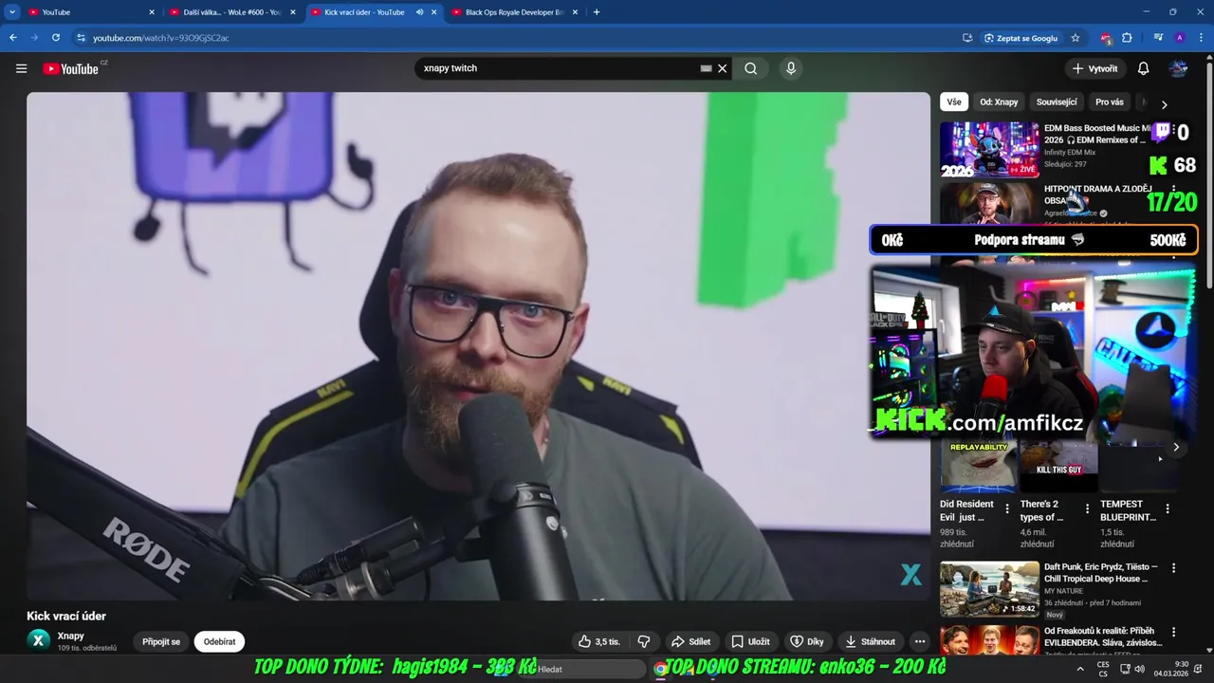This screenshot has width=1214, height=683.
Task: Select the Od: Xnapy filter chip
Action: [x=999, y=102]
